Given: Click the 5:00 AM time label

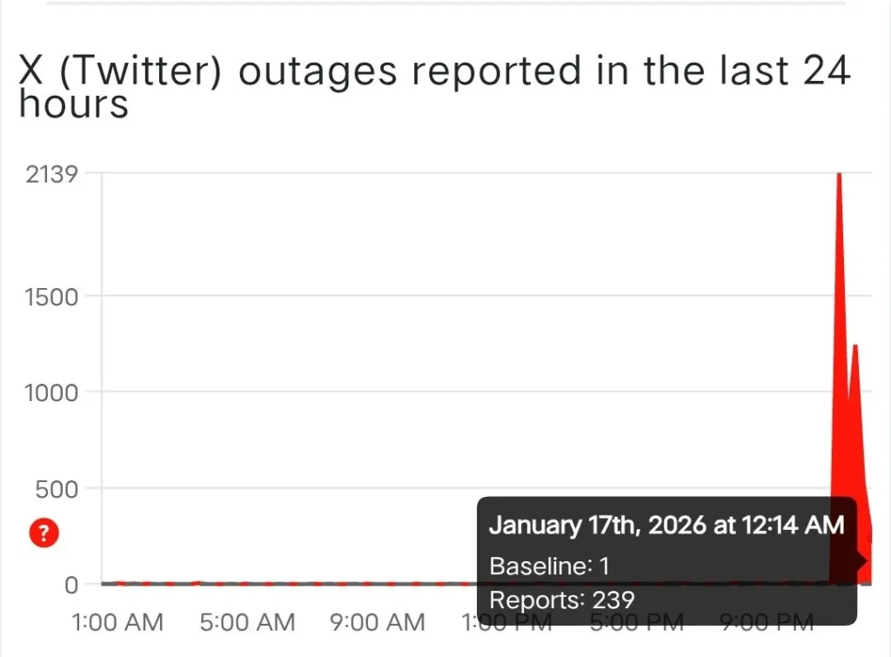Looking at the screenshot, I should tap(249, 622).
